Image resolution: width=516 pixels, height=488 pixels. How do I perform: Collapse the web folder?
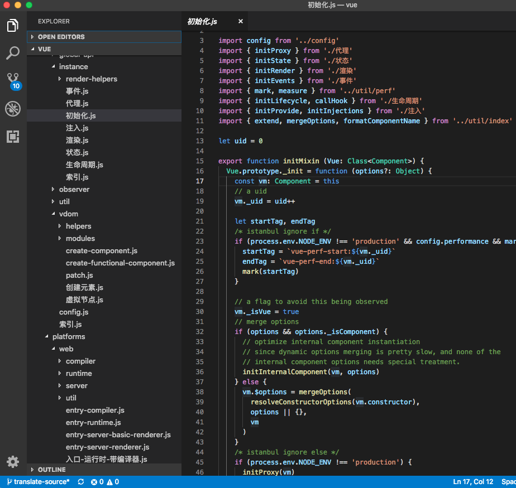click(104, 349)
